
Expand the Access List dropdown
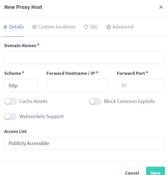(x=85, y=143)
